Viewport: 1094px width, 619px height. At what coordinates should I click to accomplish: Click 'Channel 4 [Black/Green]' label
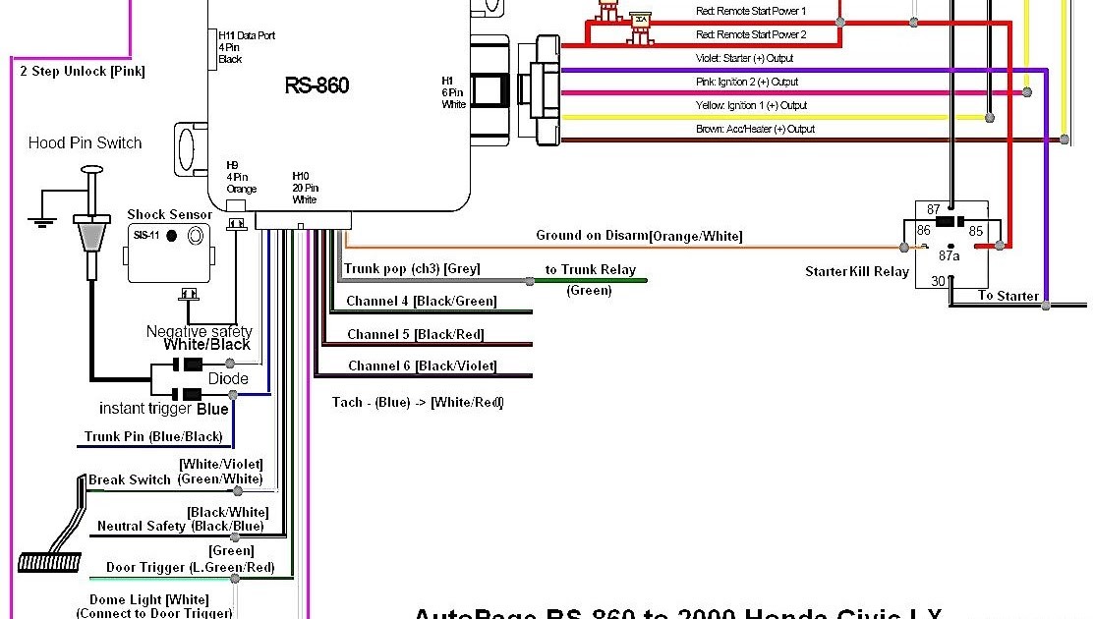coord(422,301)
